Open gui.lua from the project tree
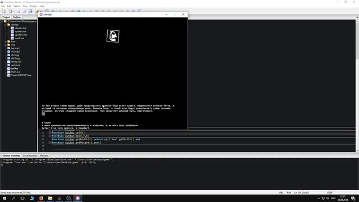The height and width of the screenshot is (202, 359). click(15, 68)
